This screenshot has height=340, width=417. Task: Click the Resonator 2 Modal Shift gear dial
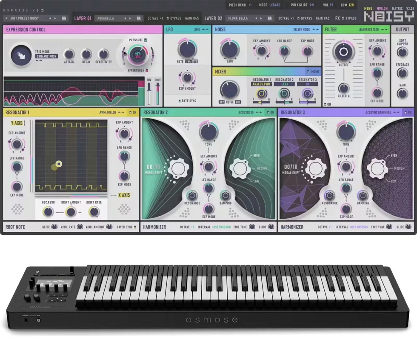tap(178, 169)
